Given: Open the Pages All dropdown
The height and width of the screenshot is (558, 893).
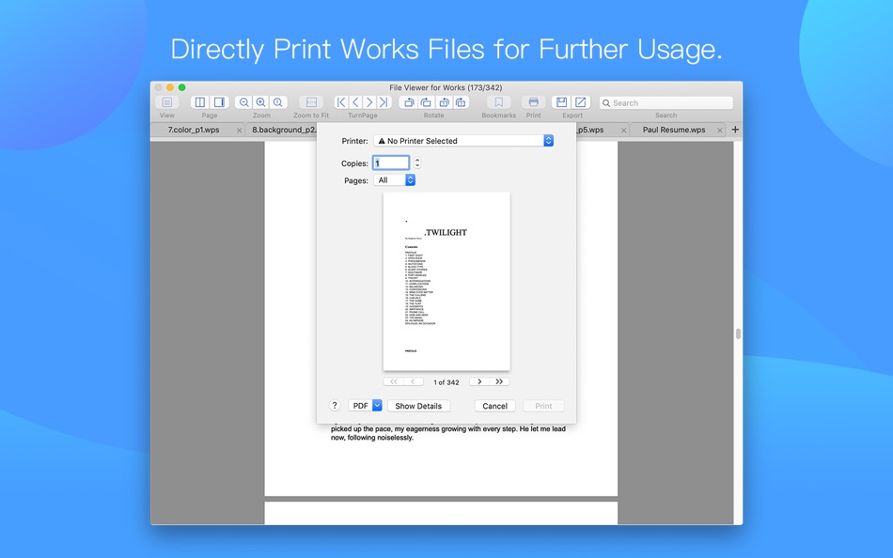Looking at the screenshot, I should pos(394,180).
